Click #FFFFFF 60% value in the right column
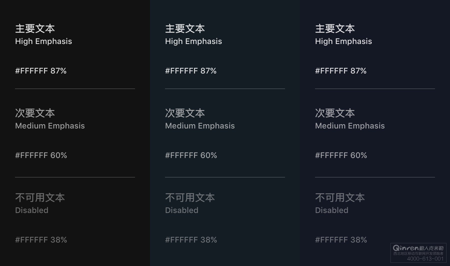This screenshot has height=266, width=450. (x=341, y=155)
